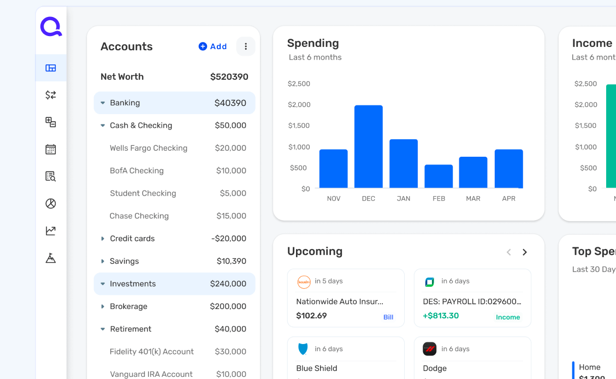
Task: Collapse the Retirement section
Action: coord(103,329)
